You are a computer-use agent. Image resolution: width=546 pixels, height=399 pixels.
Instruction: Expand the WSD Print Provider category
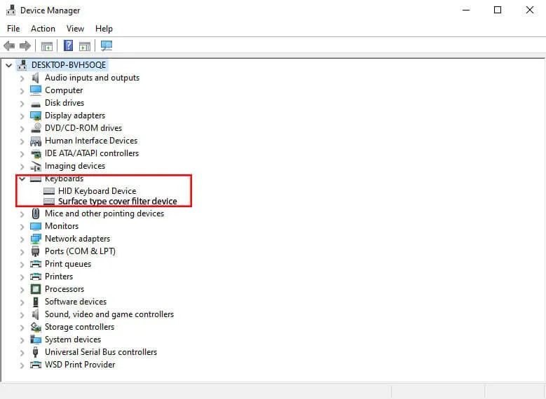point(22,365)
